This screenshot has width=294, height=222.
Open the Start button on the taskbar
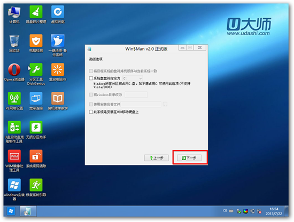tap(11, 211)
